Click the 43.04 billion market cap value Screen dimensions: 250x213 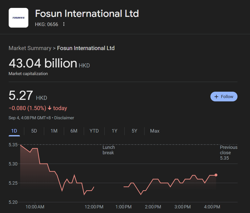pyautogui.click(x=43, y=63)
